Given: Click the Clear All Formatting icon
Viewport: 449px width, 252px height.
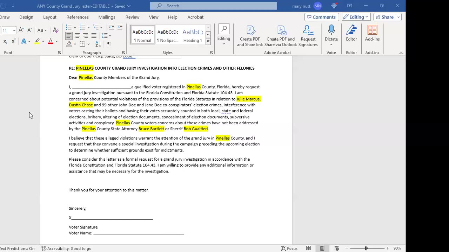Looking at the screenshot, I should (x=55, y=30).
